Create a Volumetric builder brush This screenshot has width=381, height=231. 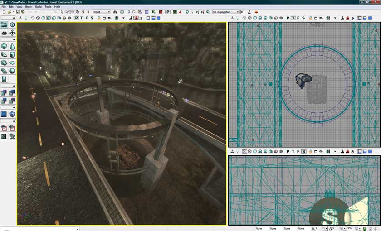tap(4, 79)
